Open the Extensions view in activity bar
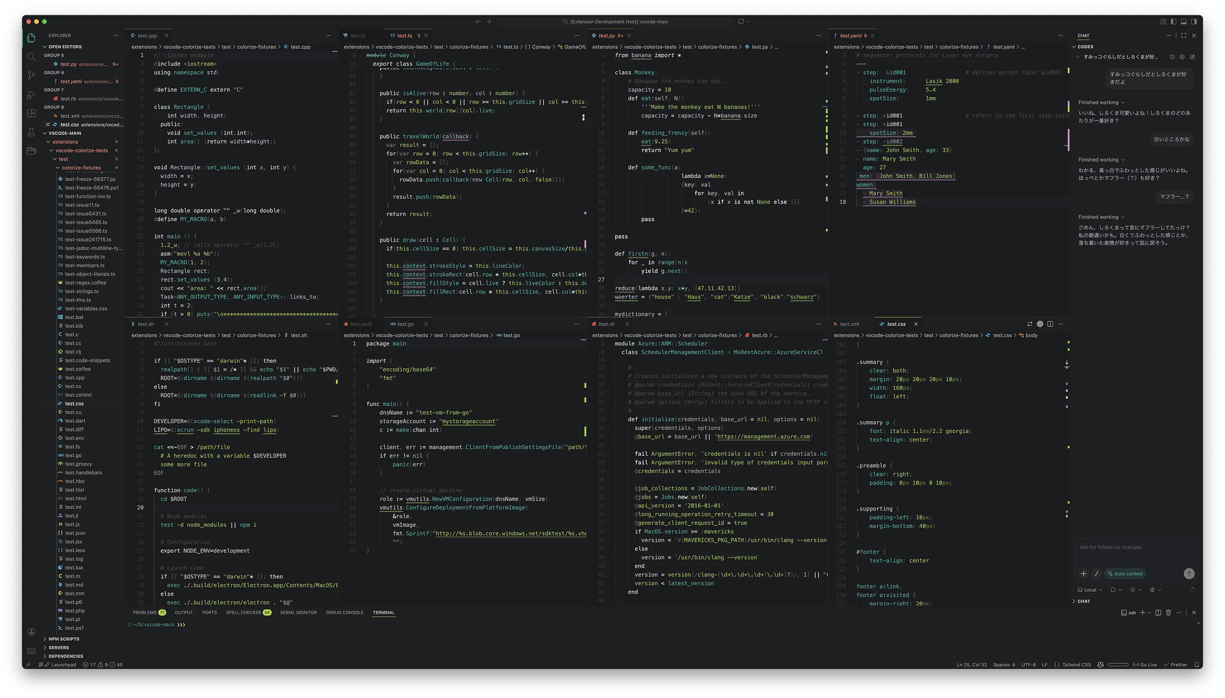Image resolution: width=1225 pixels, height=698 pixels. [31, 114]
